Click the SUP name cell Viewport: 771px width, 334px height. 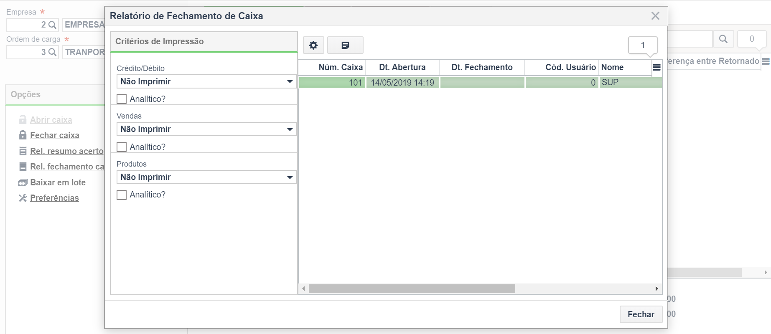coord(631,83)
